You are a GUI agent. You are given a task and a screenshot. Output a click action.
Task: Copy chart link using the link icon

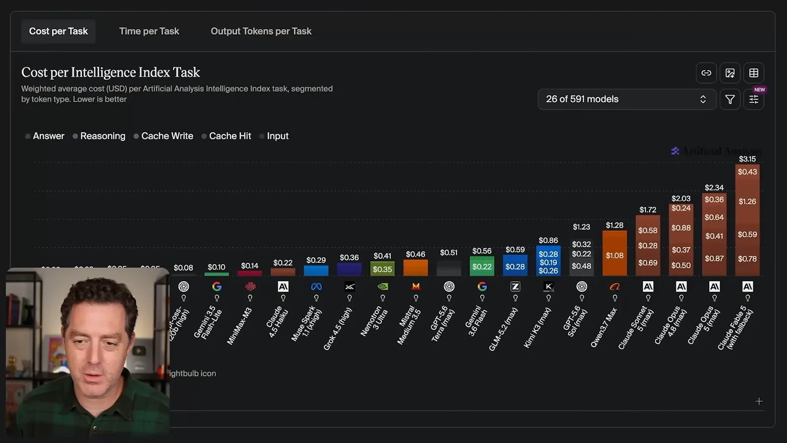[x=706, y=73]
